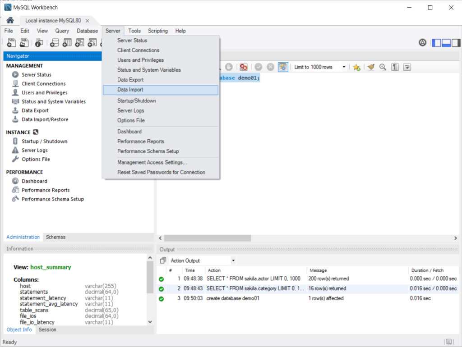462x347 pixels.
Task: Click the Information panel scroll down arrow
Action: (150, 322)
